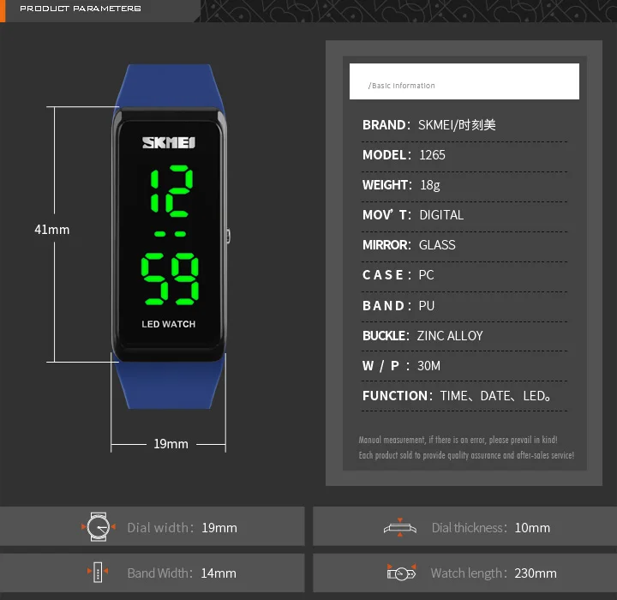617x600 pixels.
Task: Click the BAND value PU
Action: (x=427, y=305)
